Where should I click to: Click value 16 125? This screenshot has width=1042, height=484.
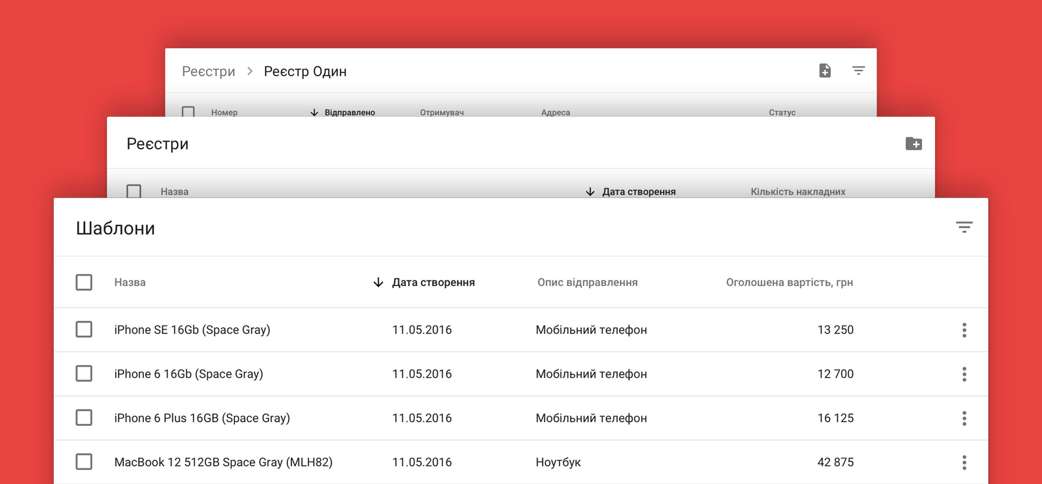(x=835, y=418)
